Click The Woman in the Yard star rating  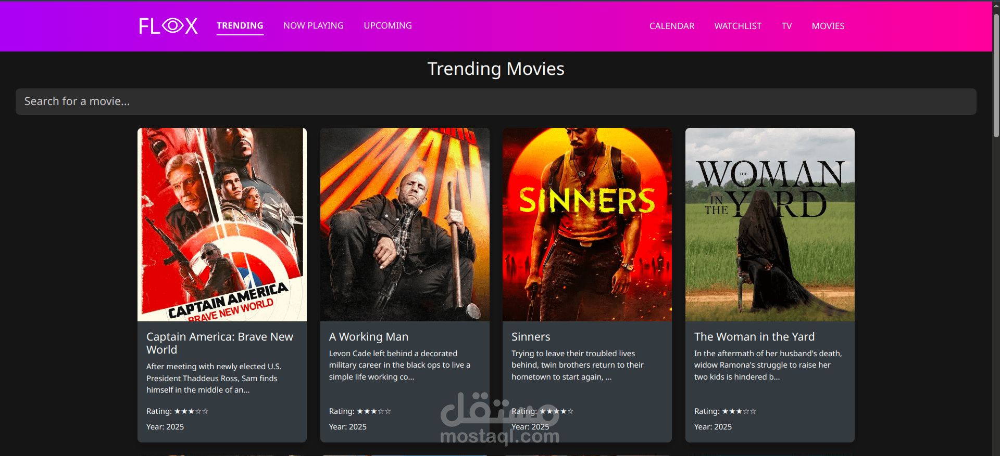[x=739, y=411]
